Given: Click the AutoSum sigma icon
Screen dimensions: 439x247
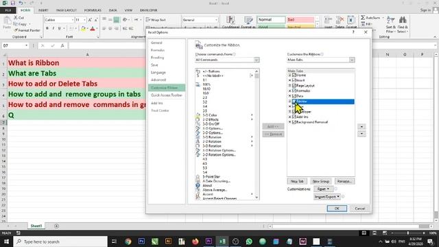Looking at the screenshot, I should tap(363, 18).
